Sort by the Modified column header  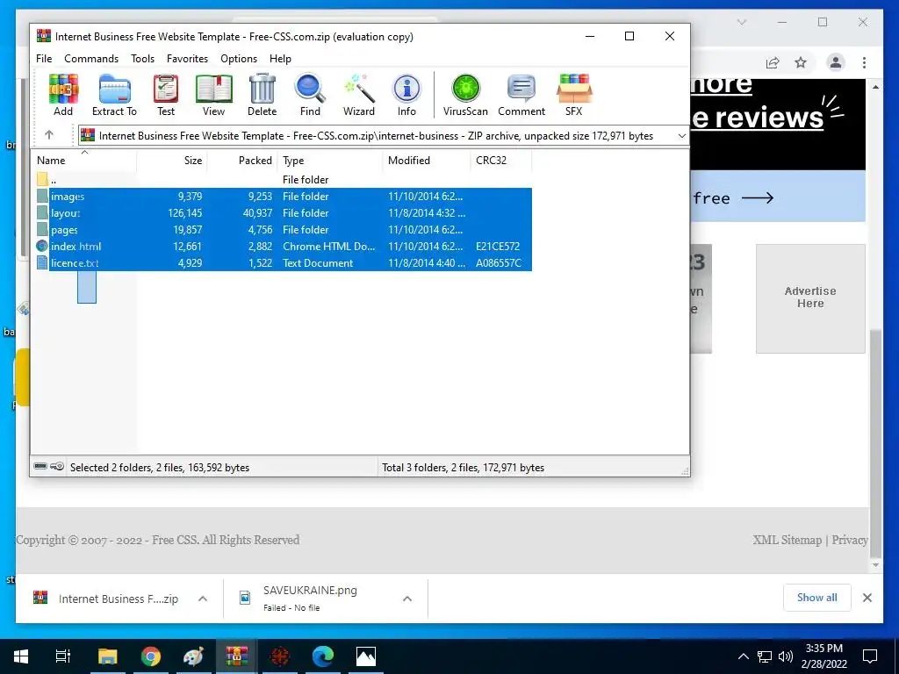coord(427,161)
